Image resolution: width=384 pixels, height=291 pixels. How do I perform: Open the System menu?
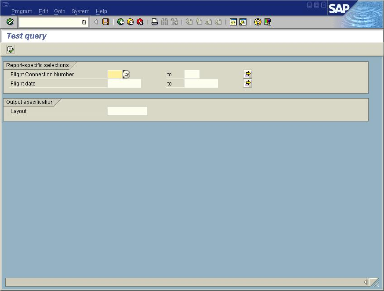pyautogui.click(x=80, y=11)
